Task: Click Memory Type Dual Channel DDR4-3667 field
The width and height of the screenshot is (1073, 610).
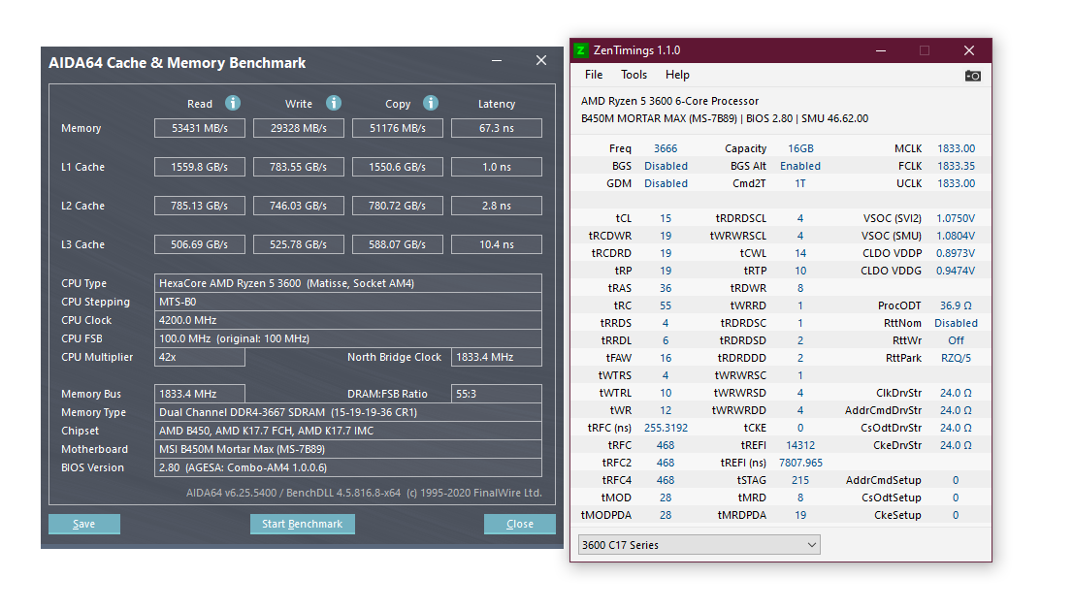Action: tap(348, 412)
